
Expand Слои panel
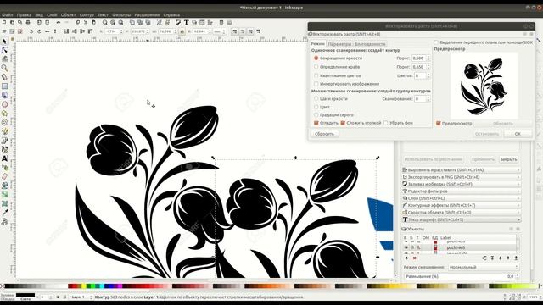pyautogui.click(x=462, y=198)
